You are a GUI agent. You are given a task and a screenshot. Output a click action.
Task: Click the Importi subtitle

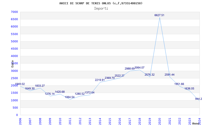pos(101,9)
